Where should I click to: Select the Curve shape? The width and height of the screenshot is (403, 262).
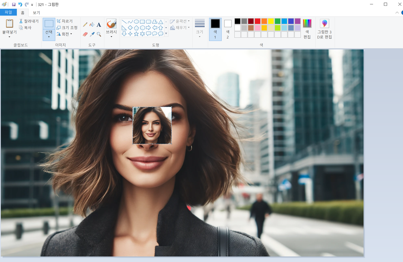pyautogui.click(x=130, y=22)
